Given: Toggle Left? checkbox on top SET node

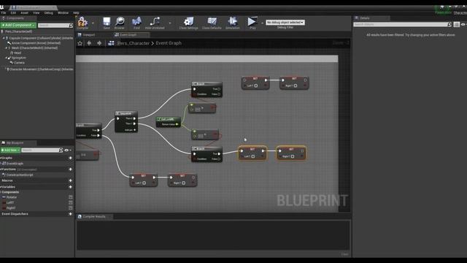Looking at the screenshot, I should (x=256, y=85).
